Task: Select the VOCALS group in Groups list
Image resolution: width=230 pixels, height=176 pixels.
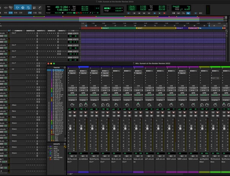Action: [57, 159]
